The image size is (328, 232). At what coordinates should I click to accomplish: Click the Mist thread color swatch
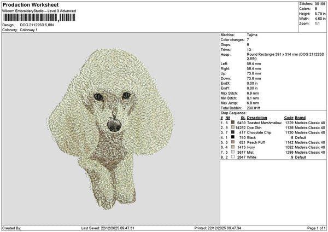click(x=233, y=152)
